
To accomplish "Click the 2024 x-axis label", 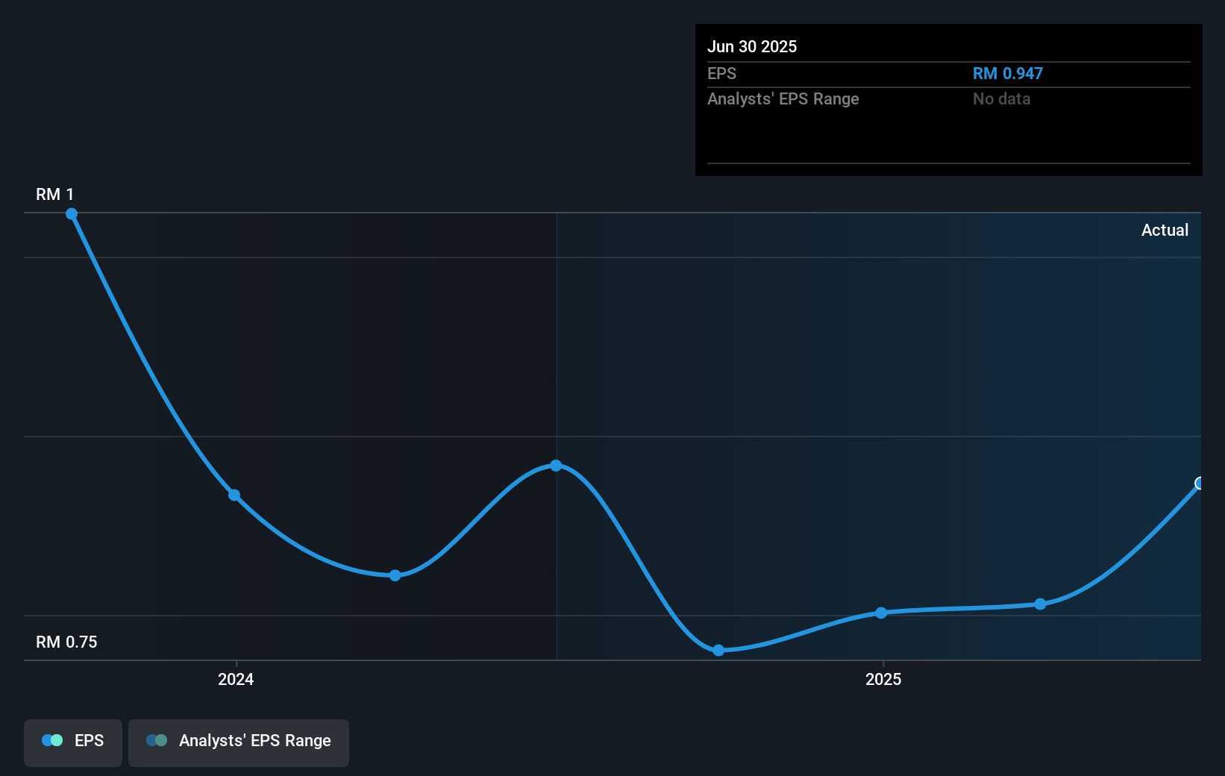I will (x=236, y=680).
